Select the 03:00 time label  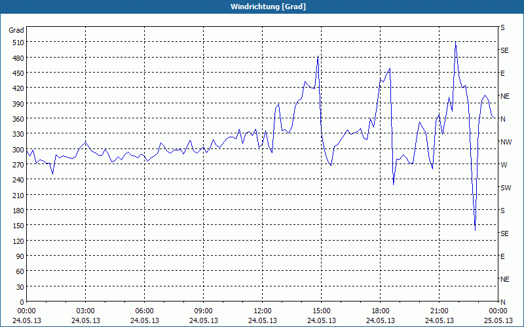point(86,311)
